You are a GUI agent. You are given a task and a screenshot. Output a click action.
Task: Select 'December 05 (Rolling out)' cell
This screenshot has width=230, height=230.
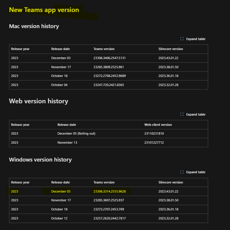[76, 133]
